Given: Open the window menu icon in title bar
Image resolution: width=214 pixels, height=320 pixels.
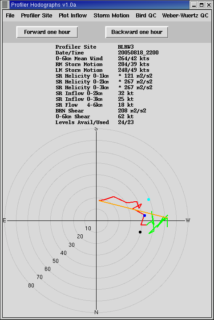Looking at the screenshot, I should (x=5, y=5).
